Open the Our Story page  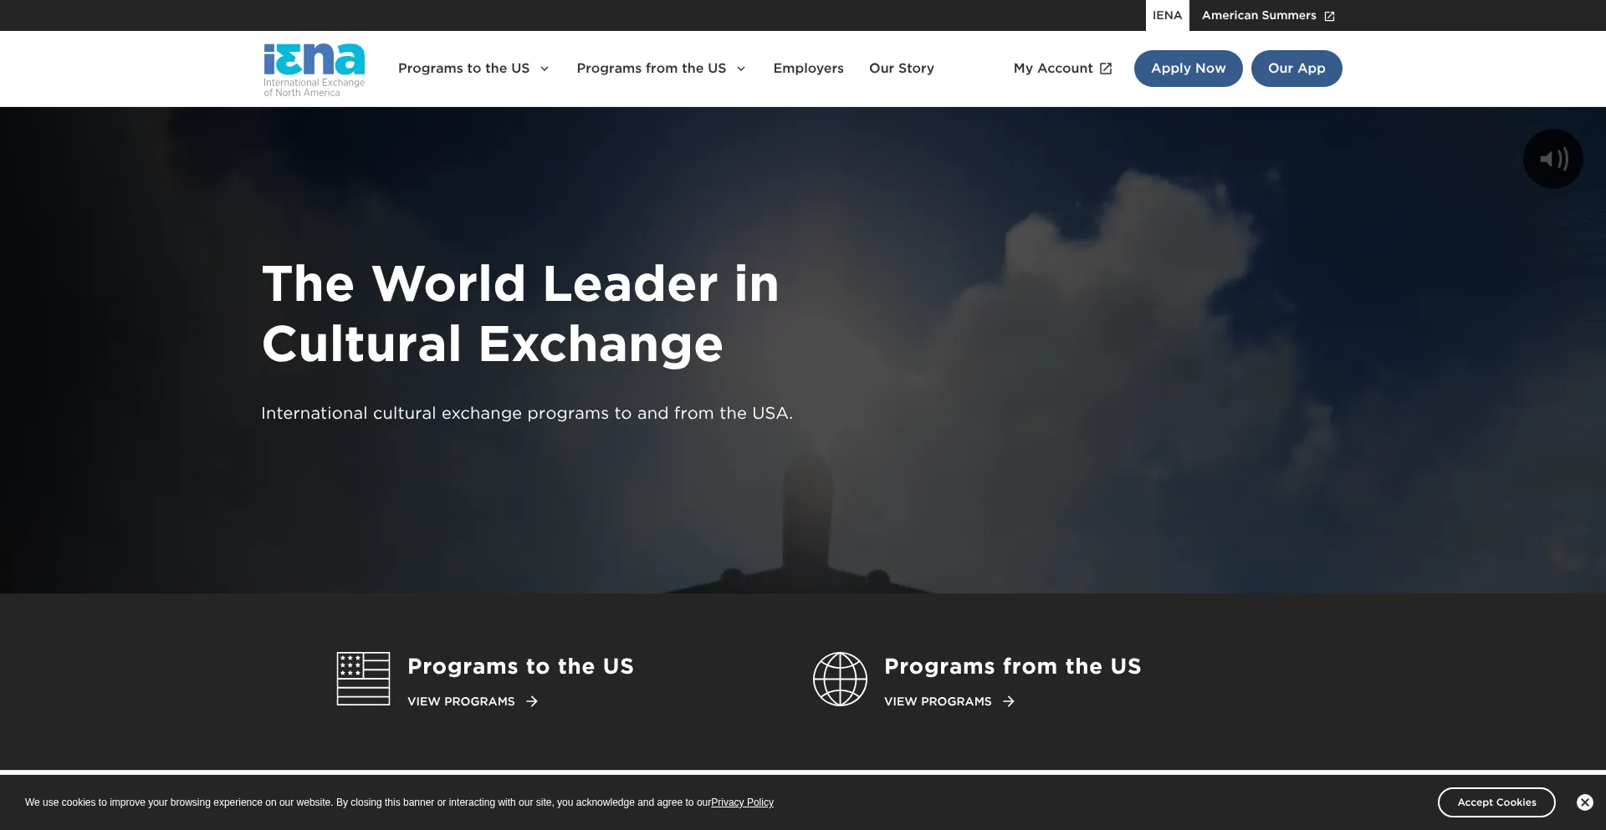point(901,68)
